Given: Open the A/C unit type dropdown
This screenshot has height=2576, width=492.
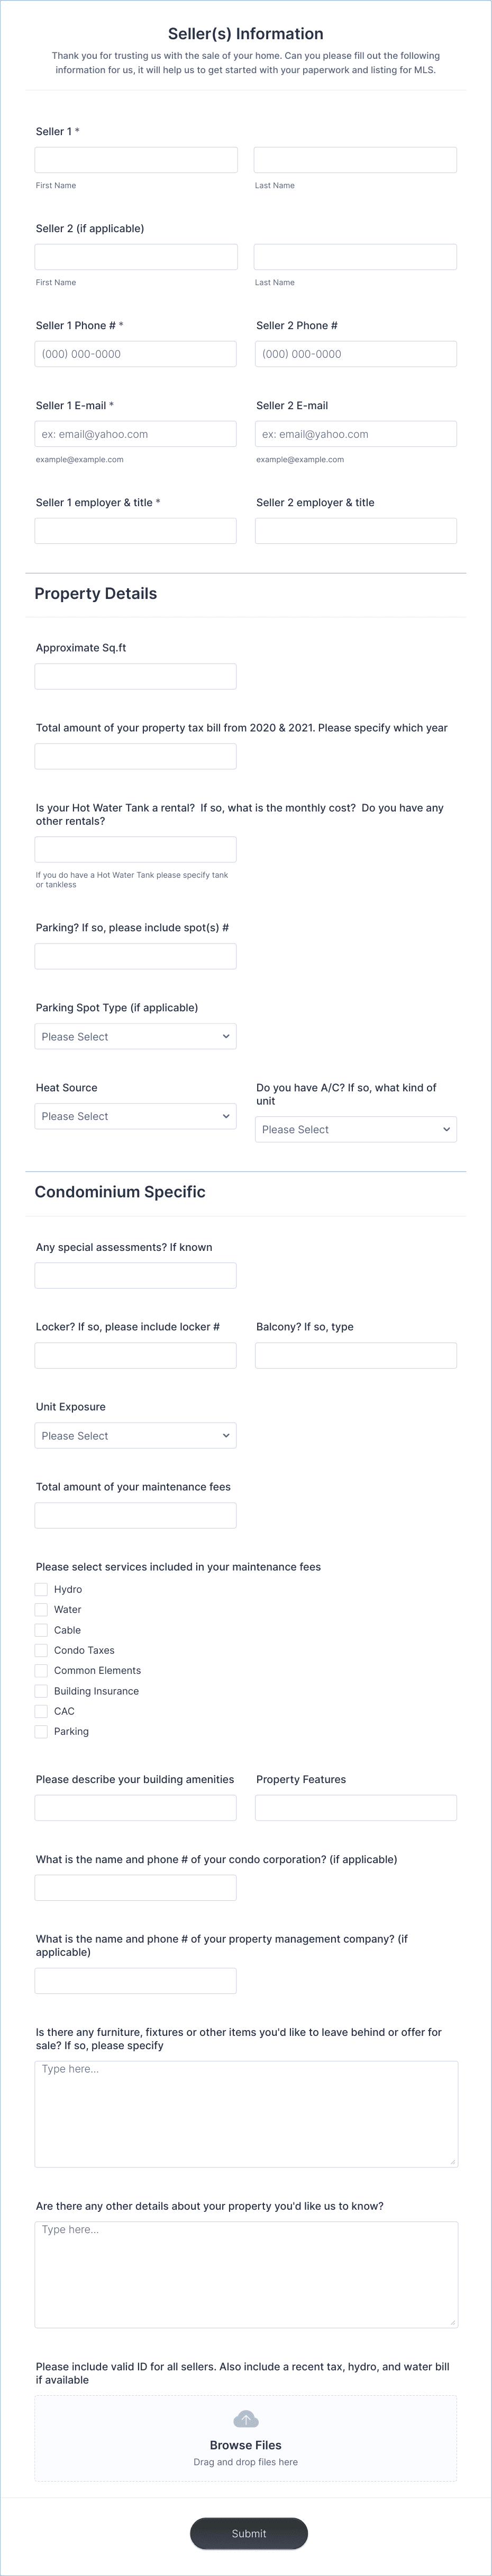Looking at the screenshot, I should point(356,1129).
